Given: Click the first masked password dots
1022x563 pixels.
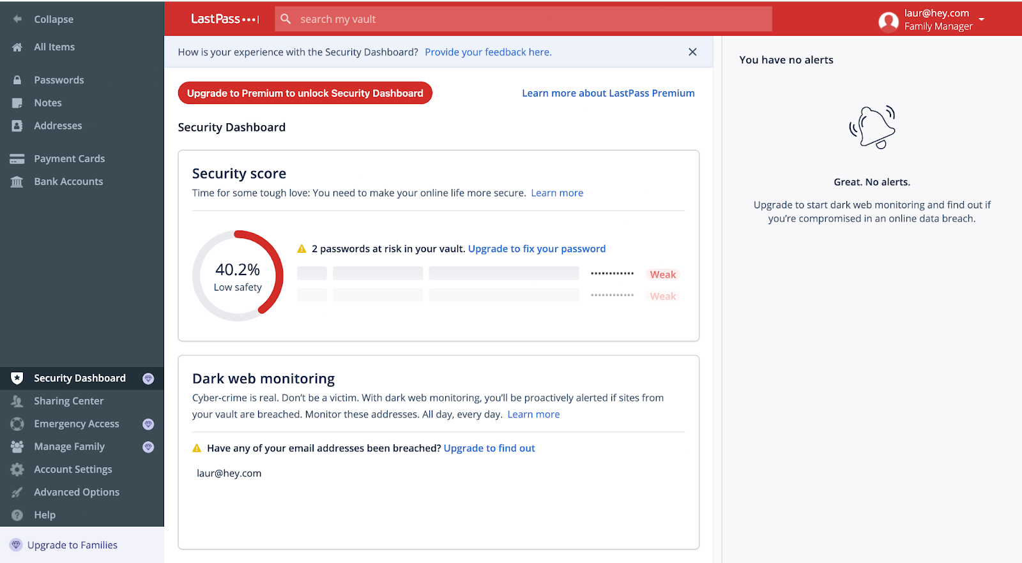Looking at the screenshot, I should (x=612, y=274).
